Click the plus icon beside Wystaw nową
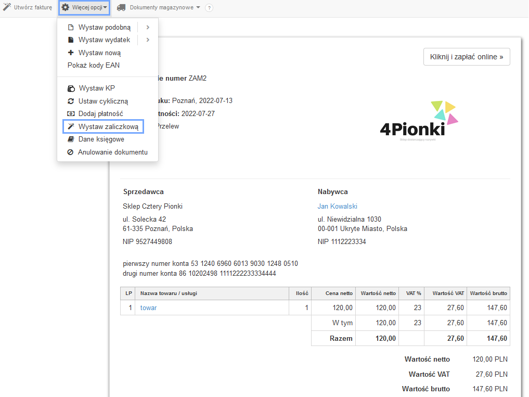 tap(71, 53)
